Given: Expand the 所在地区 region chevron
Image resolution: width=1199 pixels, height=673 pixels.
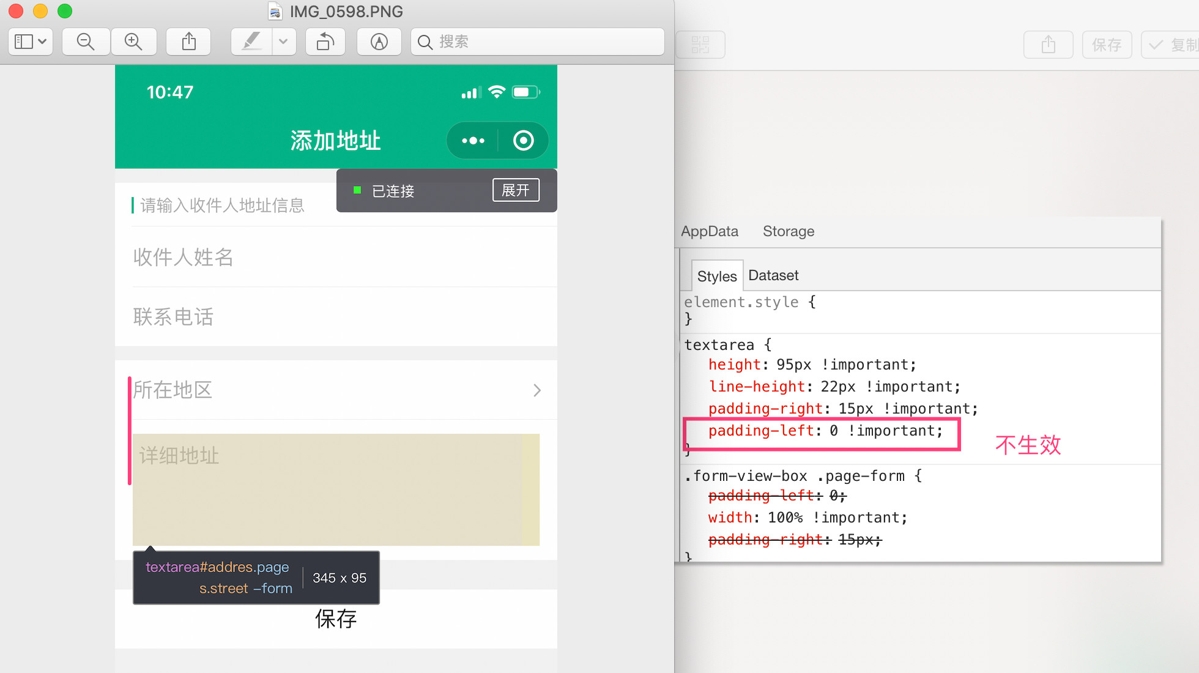Looking at the screenshot, I should [x=536, y=390].
